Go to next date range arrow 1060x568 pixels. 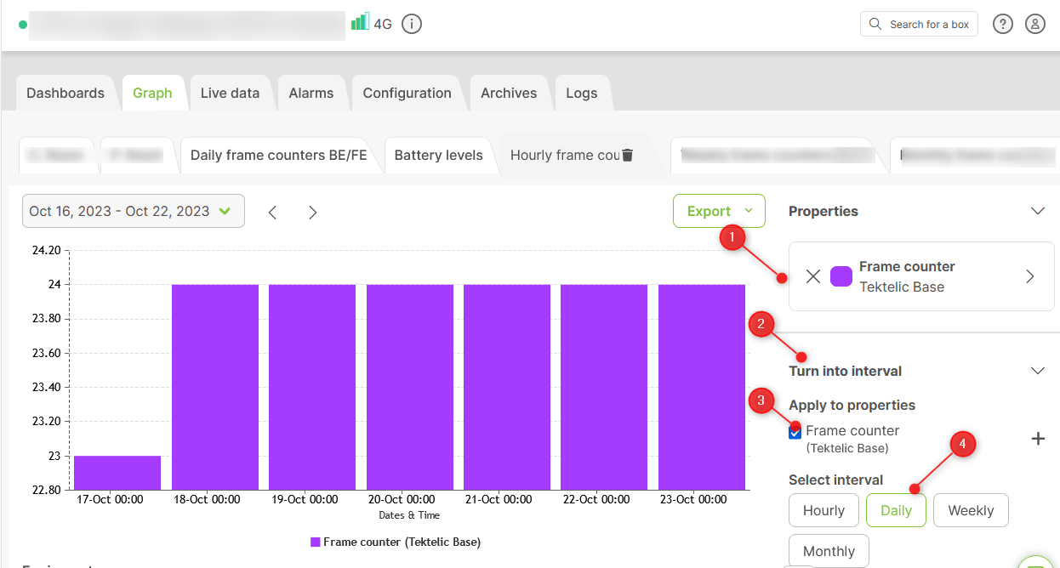pos(312,212)
